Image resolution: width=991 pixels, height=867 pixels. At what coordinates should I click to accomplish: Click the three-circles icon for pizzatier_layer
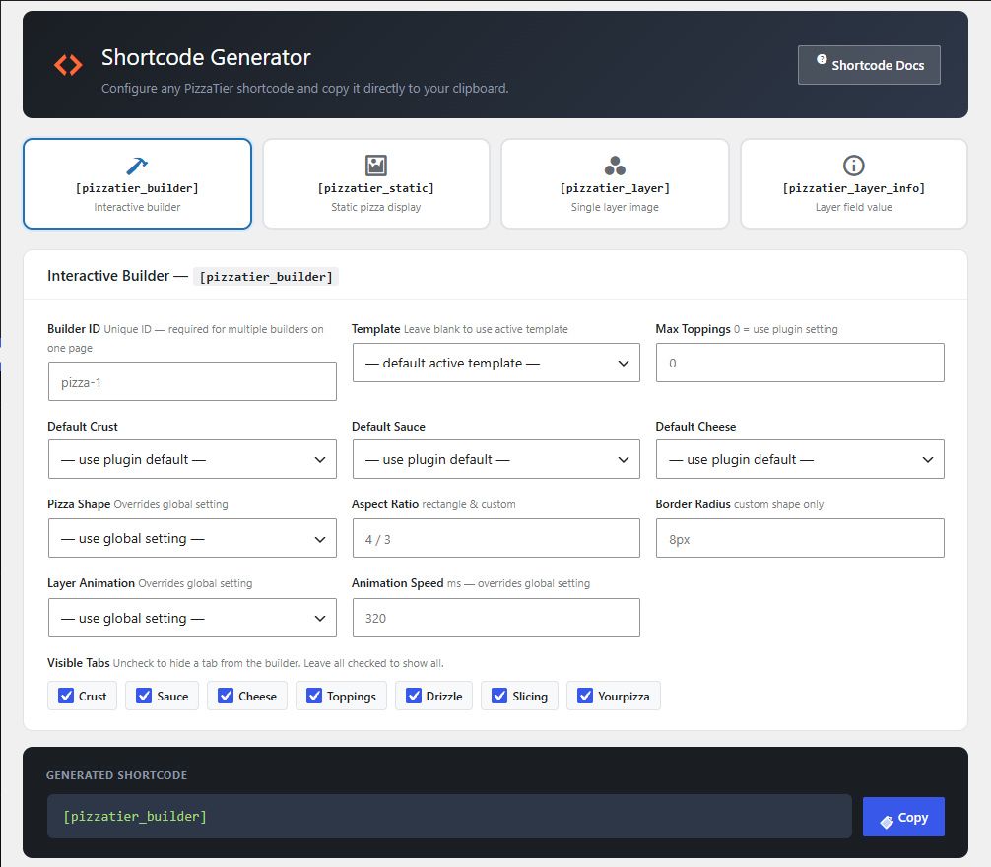click(615, 166)
